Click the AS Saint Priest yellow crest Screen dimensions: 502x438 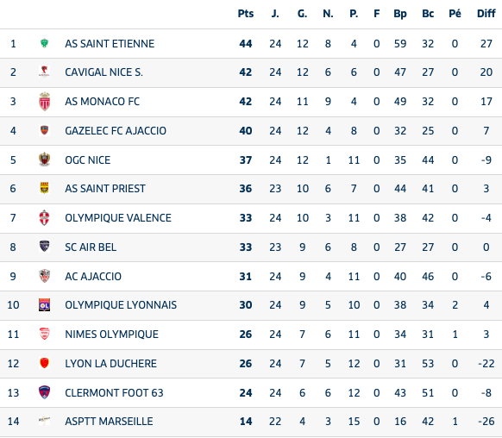(45, 188)
